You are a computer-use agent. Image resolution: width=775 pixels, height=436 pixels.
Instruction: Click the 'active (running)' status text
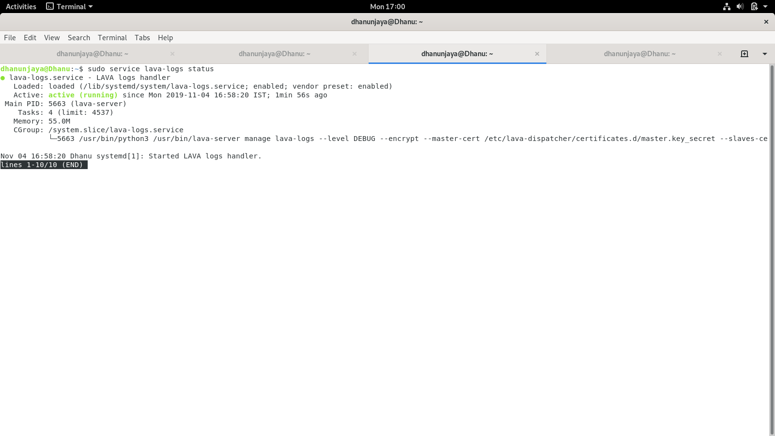pos(83,95)
